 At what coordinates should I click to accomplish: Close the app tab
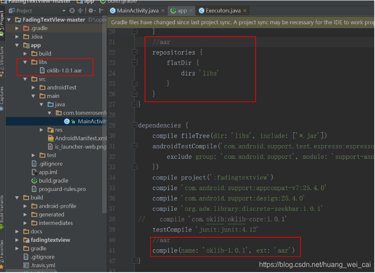[x=191, y=11]
